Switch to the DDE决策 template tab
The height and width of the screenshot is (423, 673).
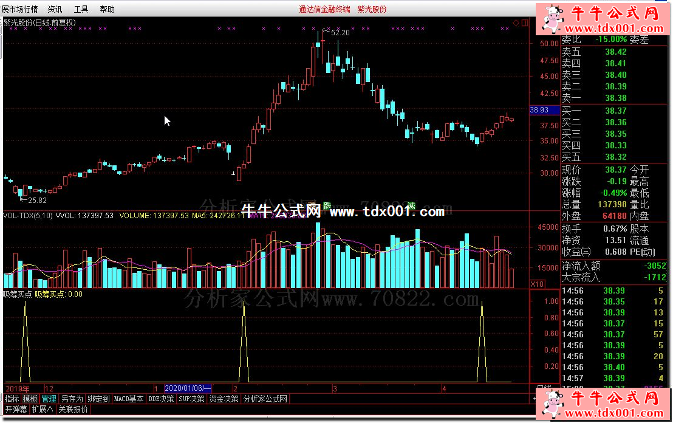(162, 399)
